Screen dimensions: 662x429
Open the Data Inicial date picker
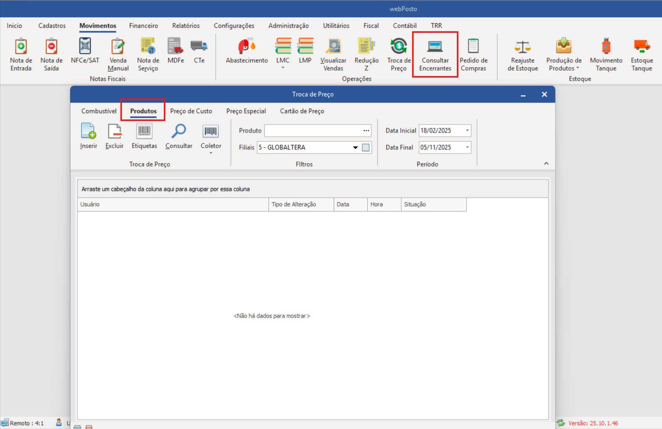click(x=467, y=130)
